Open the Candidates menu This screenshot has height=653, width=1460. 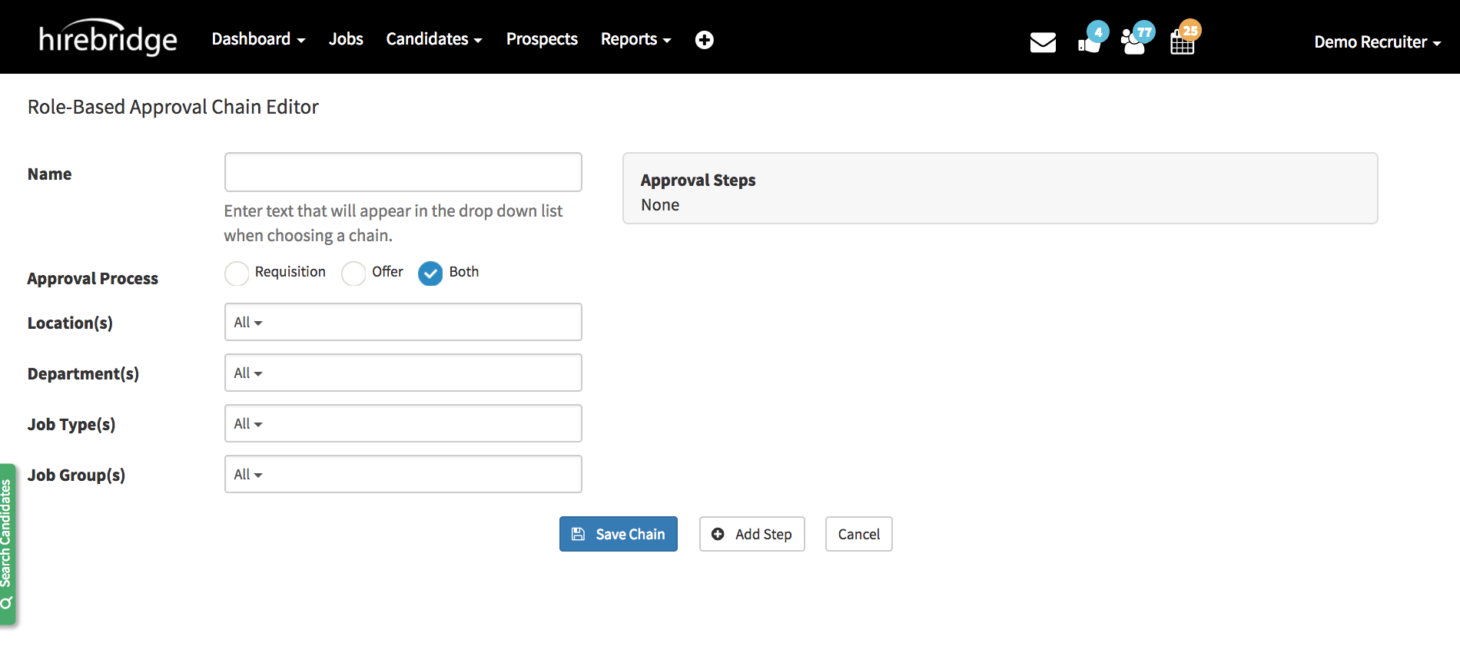click(433, 39)
